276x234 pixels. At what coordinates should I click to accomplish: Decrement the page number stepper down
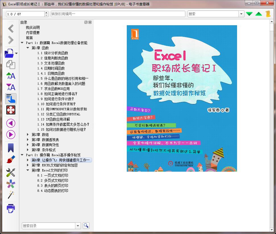tap(46, 15)
